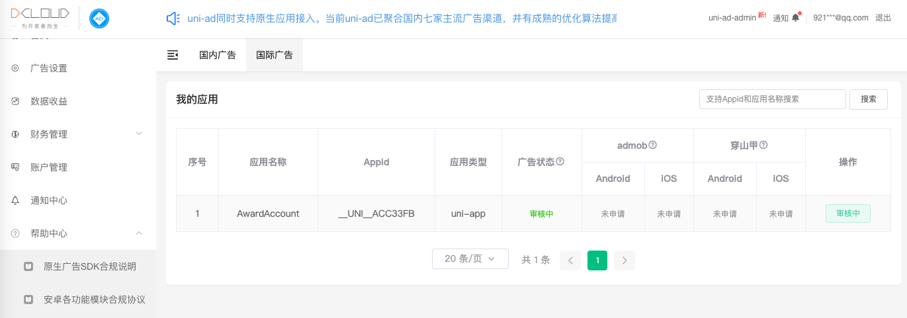
Task: Open 数据收益 in the sidebar
Action: coord(49,101)
